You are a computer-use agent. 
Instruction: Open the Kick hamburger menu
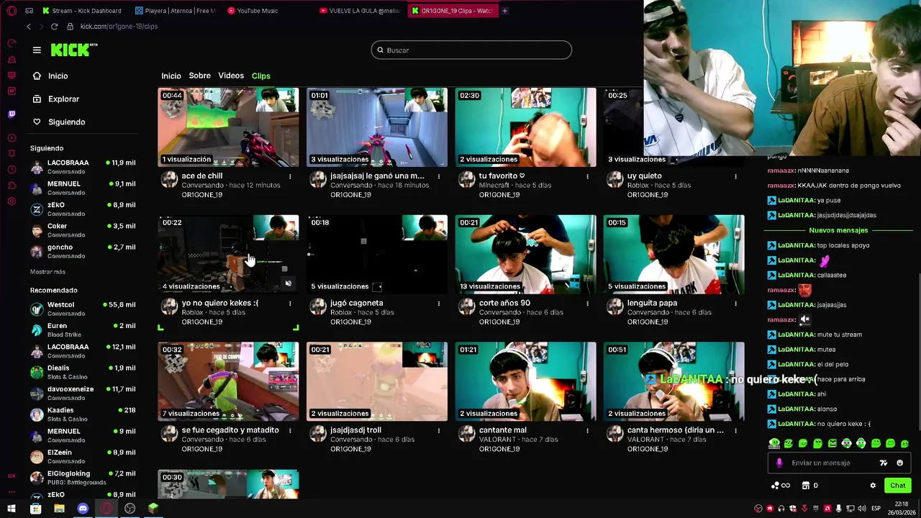tap(37, 50)
